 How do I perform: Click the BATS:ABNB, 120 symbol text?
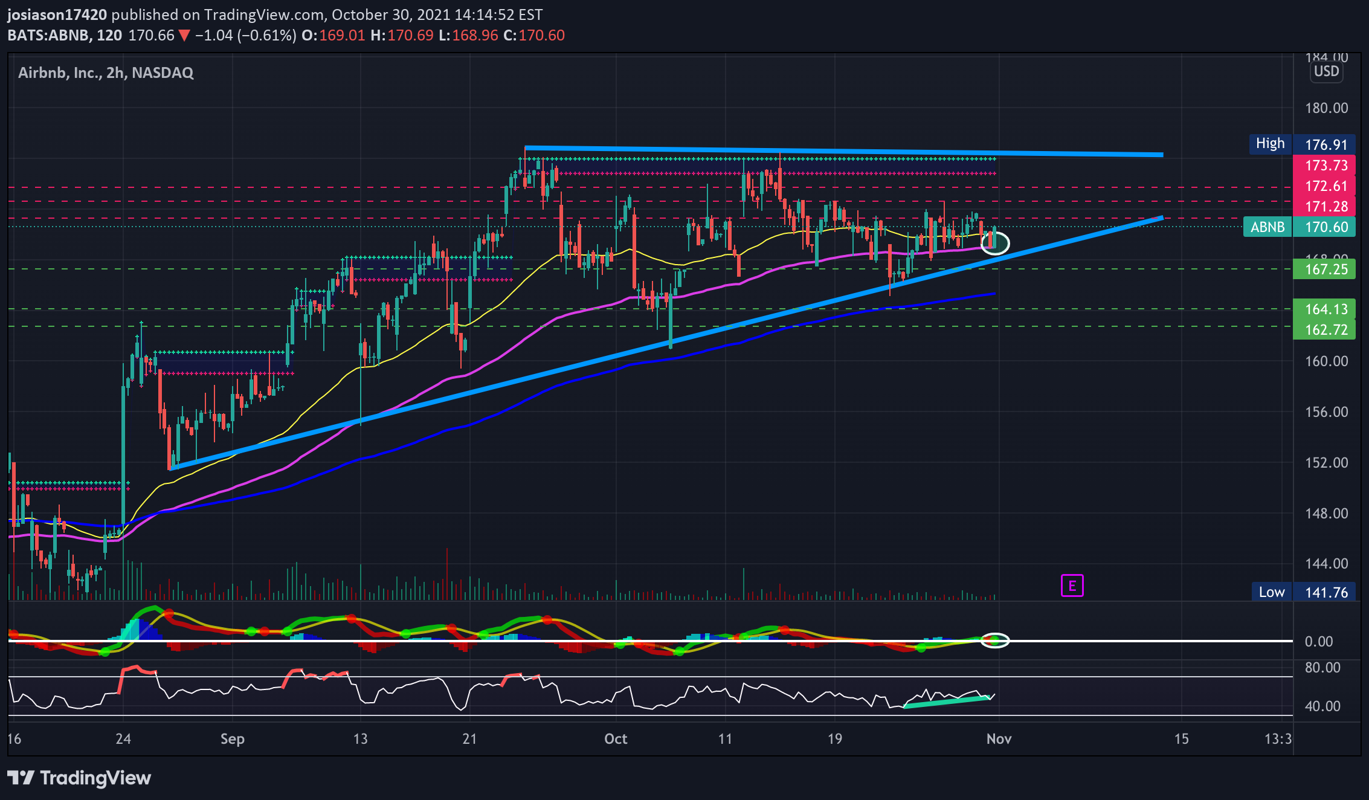coord(65,35)
